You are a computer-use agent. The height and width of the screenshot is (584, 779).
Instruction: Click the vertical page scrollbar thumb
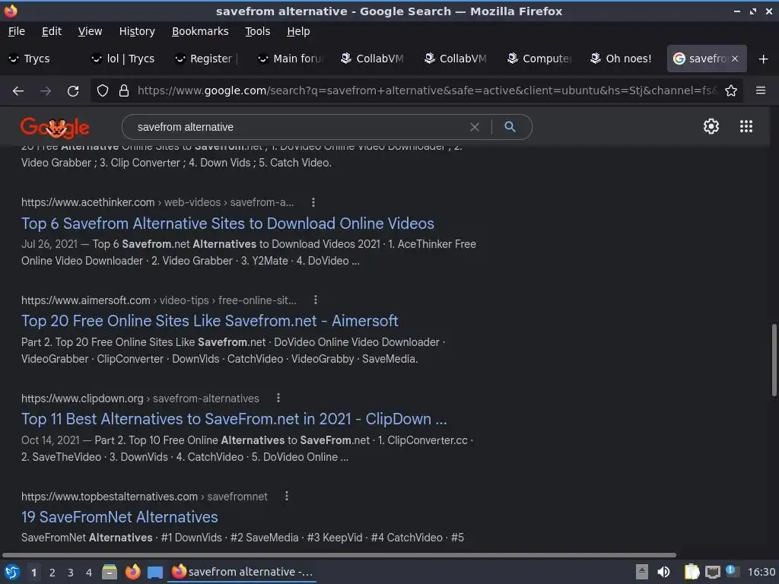click(774, 360)
